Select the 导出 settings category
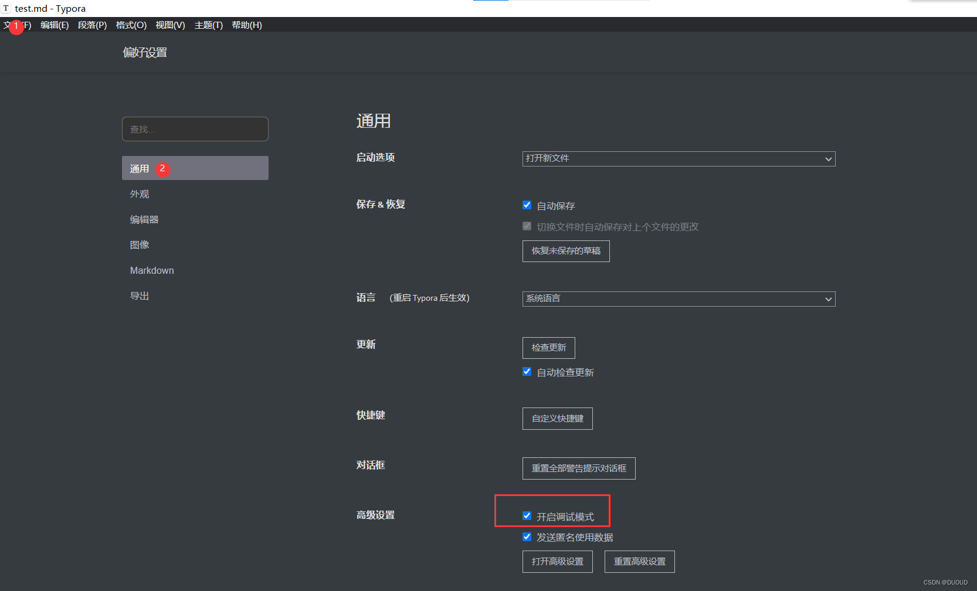The height and width of the screenshot is (591, 977). pyautogui.click(x=195, y=296)
